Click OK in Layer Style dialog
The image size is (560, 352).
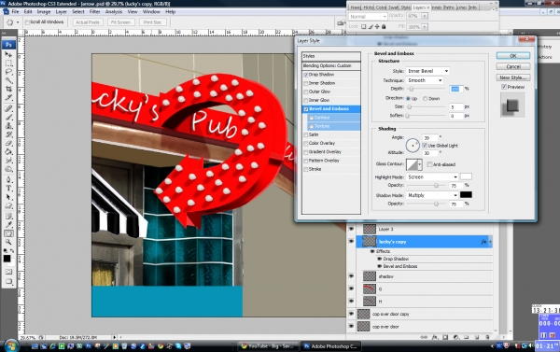point(512,56)
